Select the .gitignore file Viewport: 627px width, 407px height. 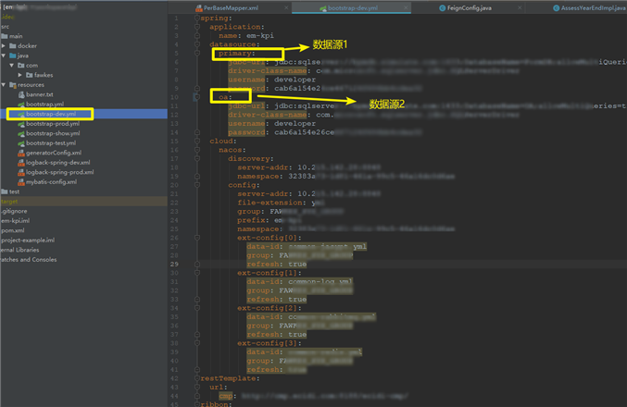(14, 211)
